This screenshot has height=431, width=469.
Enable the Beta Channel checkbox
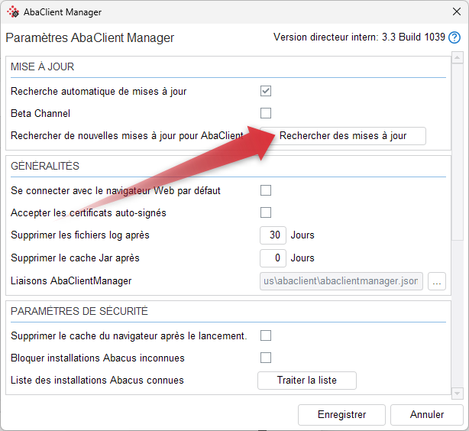pos(266,113)
